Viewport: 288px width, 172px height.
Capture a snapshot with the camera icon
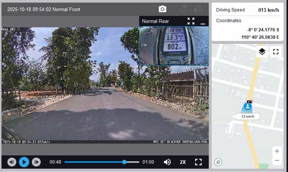click(x=163, y=9)
